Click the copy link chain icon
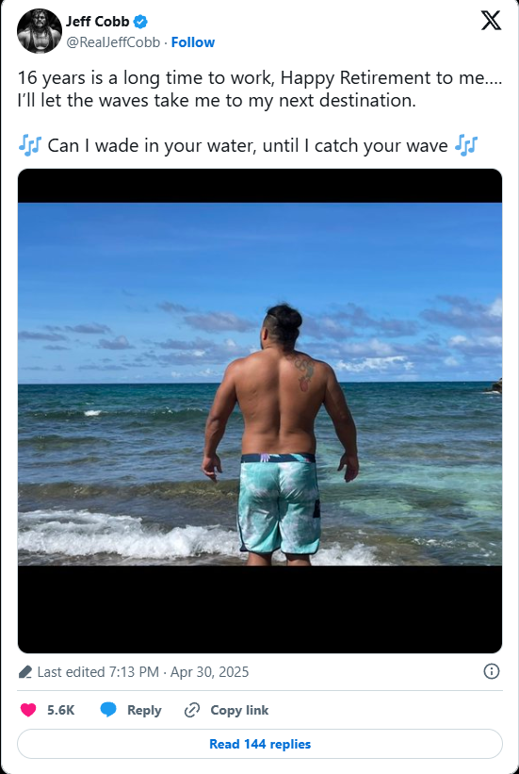The width and height of the screenshot is (519, 774). click(191, 710)
